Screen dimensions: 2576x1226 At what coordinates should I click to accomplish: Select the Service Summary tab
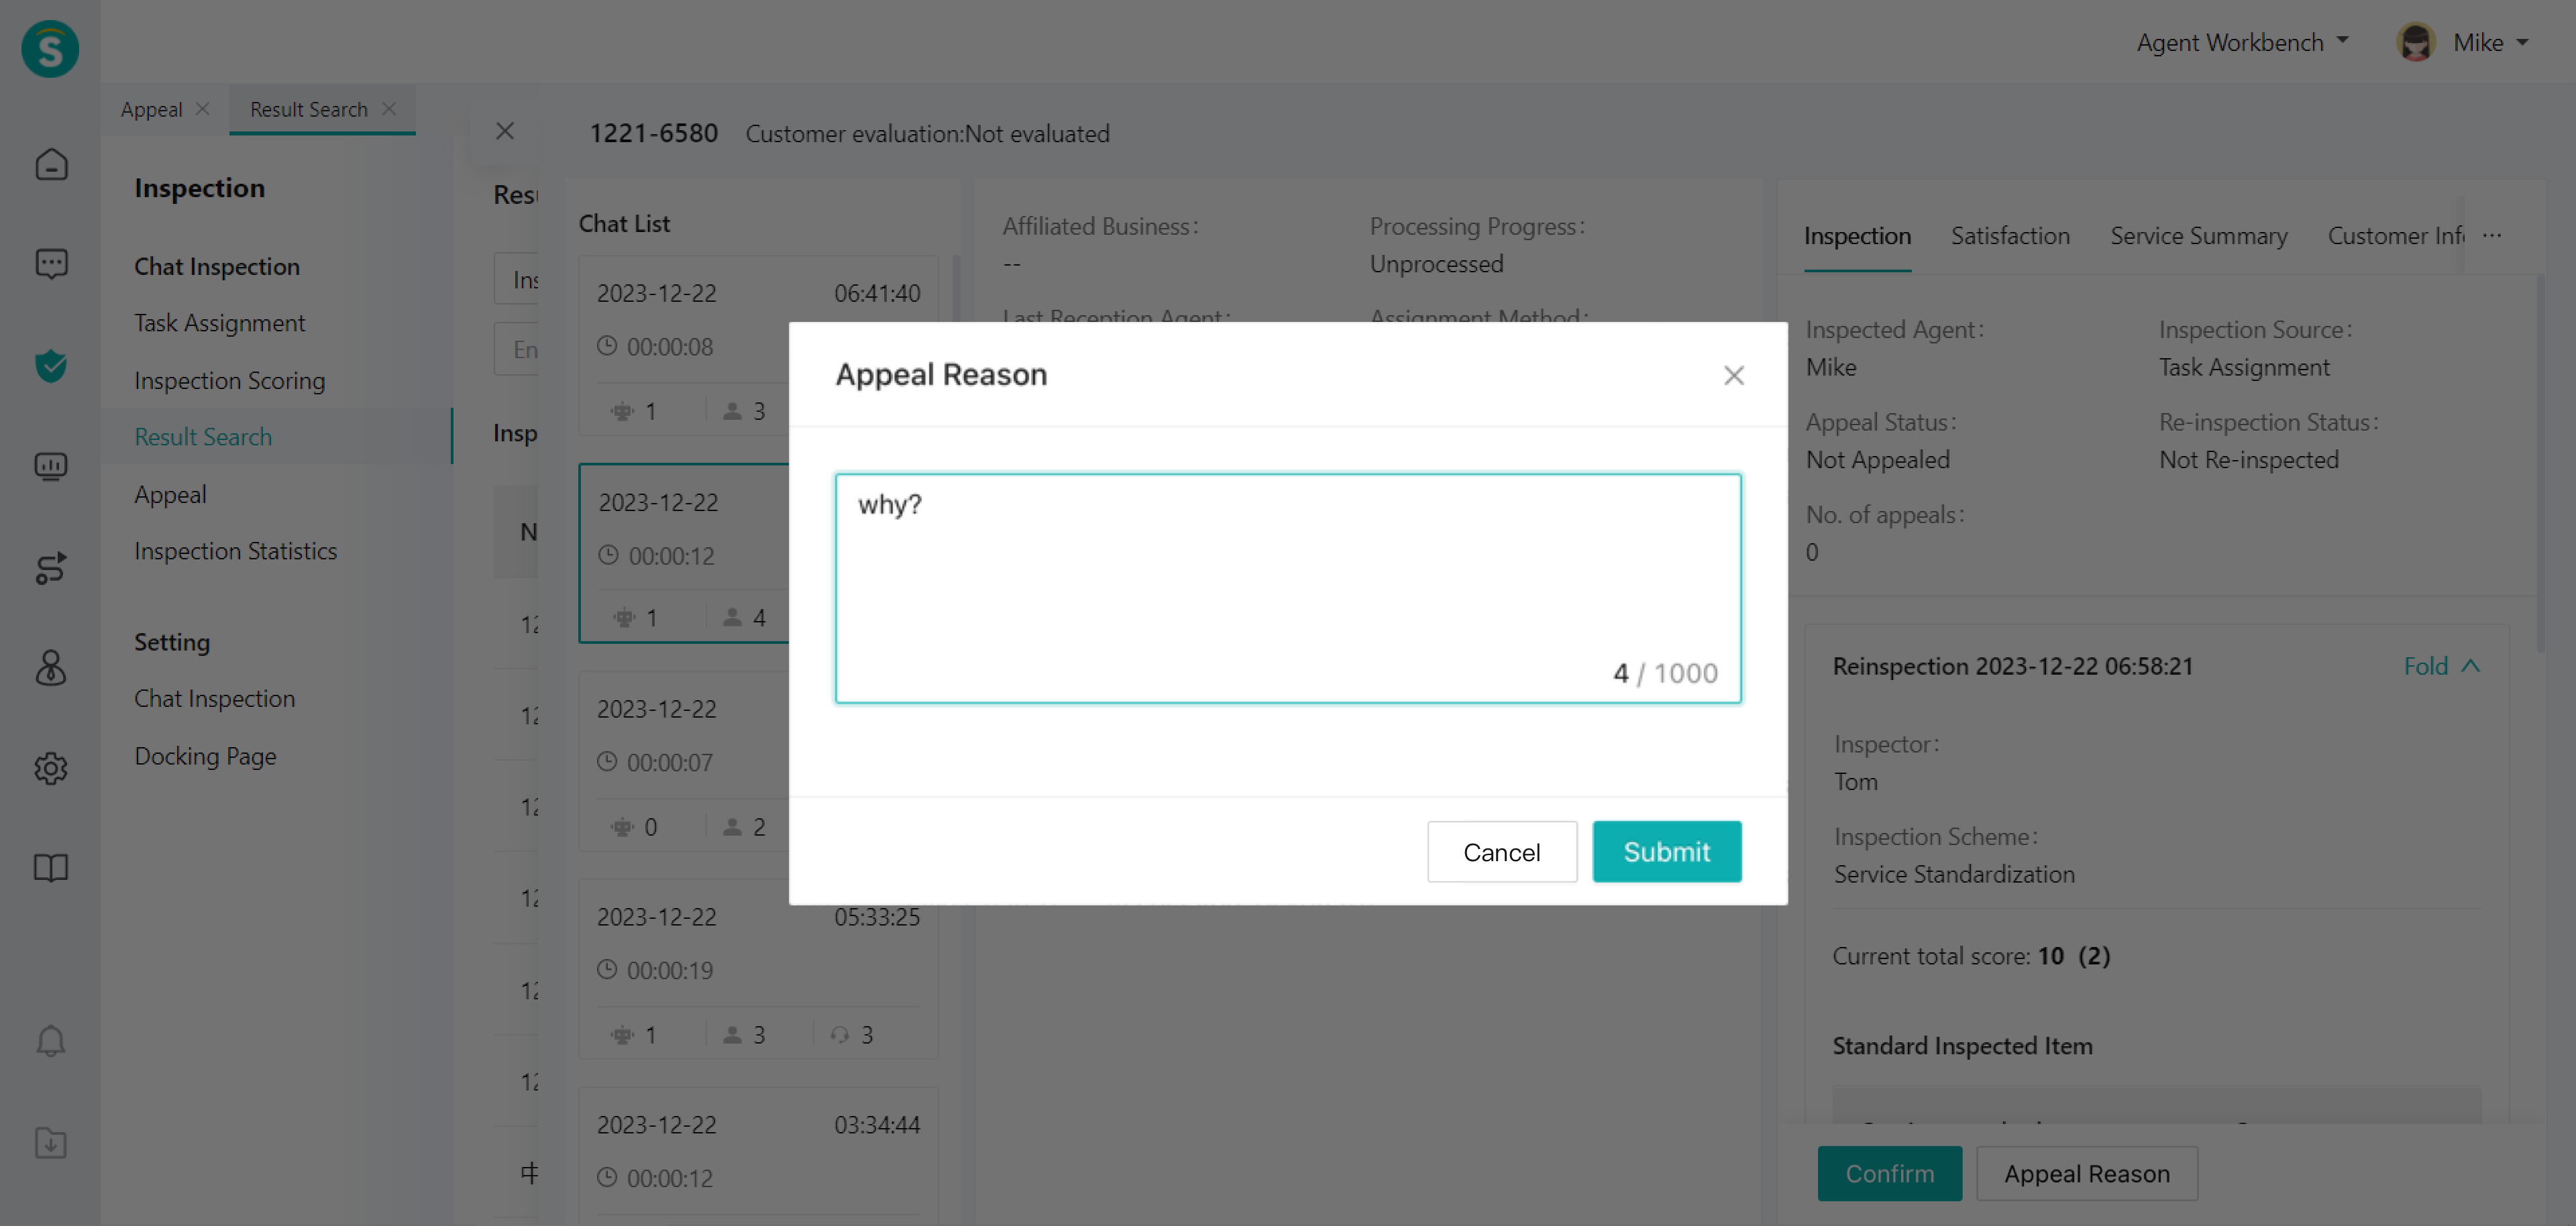pyautogui.click(x=2198, y=236)
